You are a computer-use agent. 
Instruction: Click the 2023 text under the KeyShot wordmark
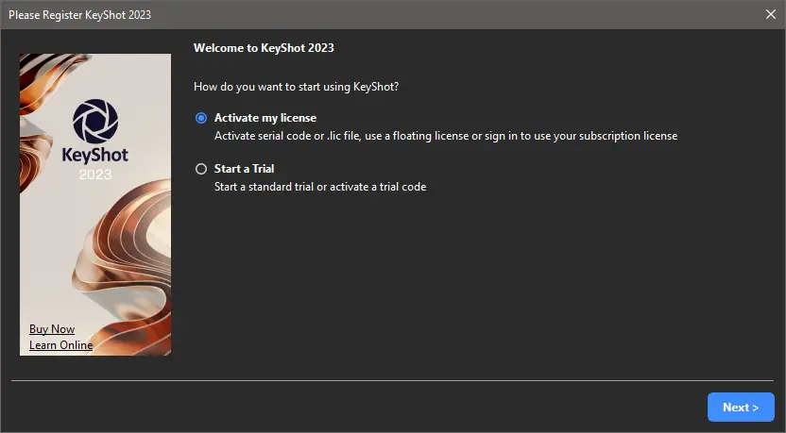click(95, 175)
